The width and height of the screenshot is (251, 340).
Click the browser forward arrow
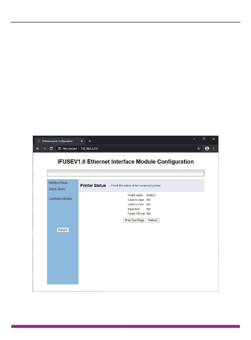coord(44,149)
